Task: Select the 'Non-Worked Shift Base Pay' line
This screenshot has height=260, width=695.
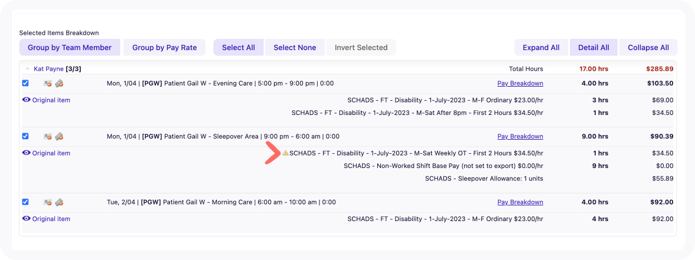Action: click(x=443, y=166)
